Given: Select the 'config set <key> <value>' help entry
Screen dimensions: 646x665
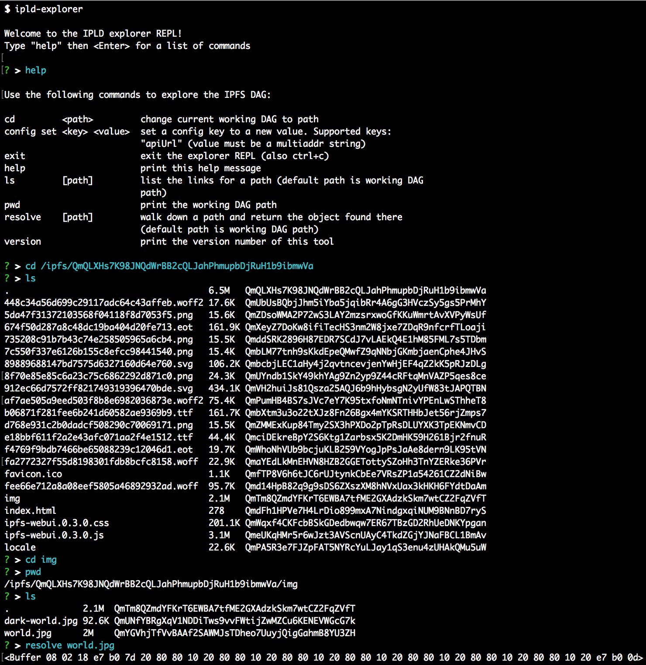Looking at the screenshot, I should 67,132.
